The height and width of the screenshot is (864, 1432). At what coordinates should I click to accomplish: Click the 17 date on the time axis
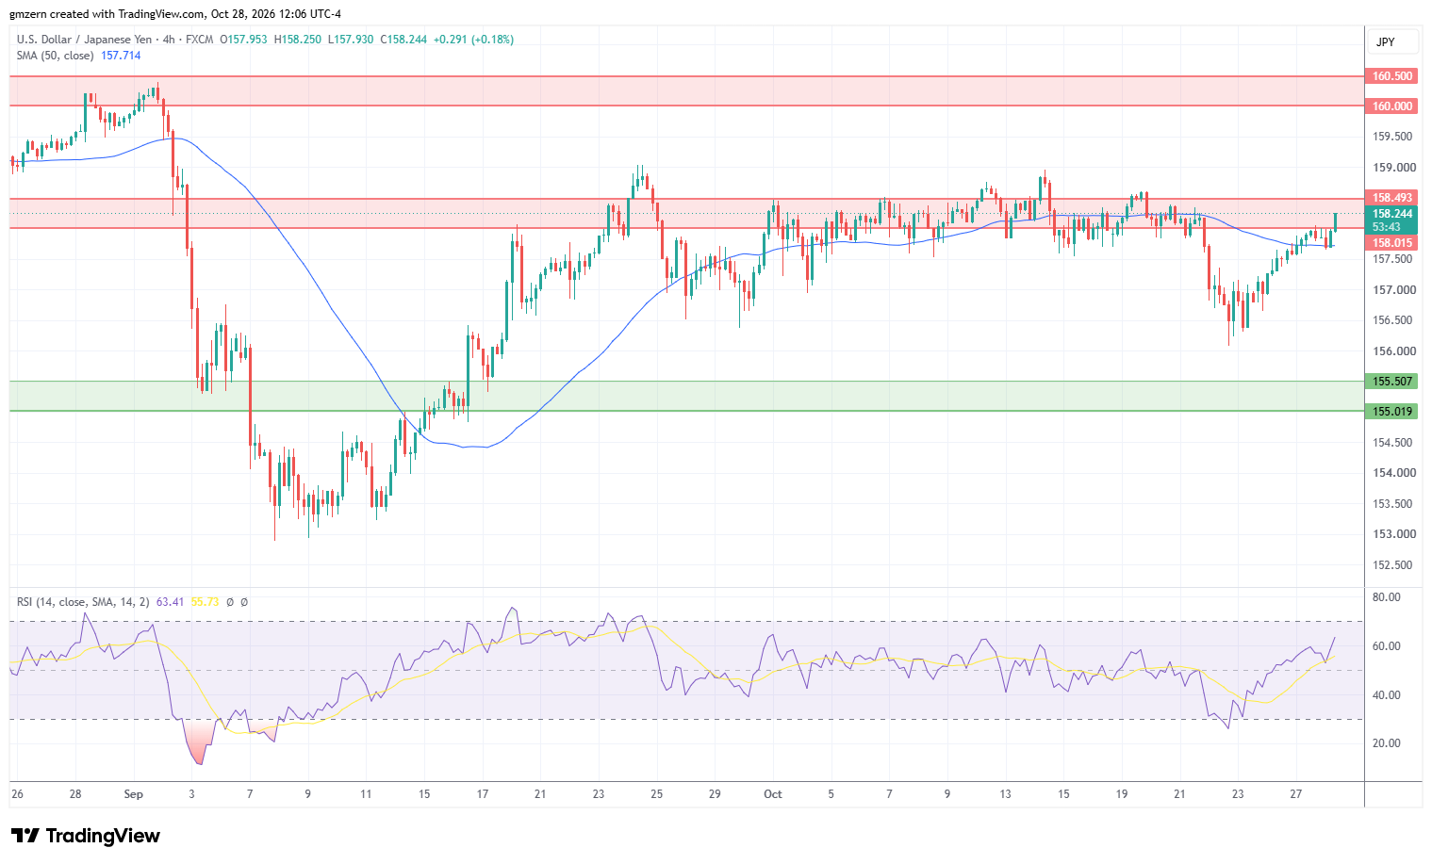pos(483,794)
